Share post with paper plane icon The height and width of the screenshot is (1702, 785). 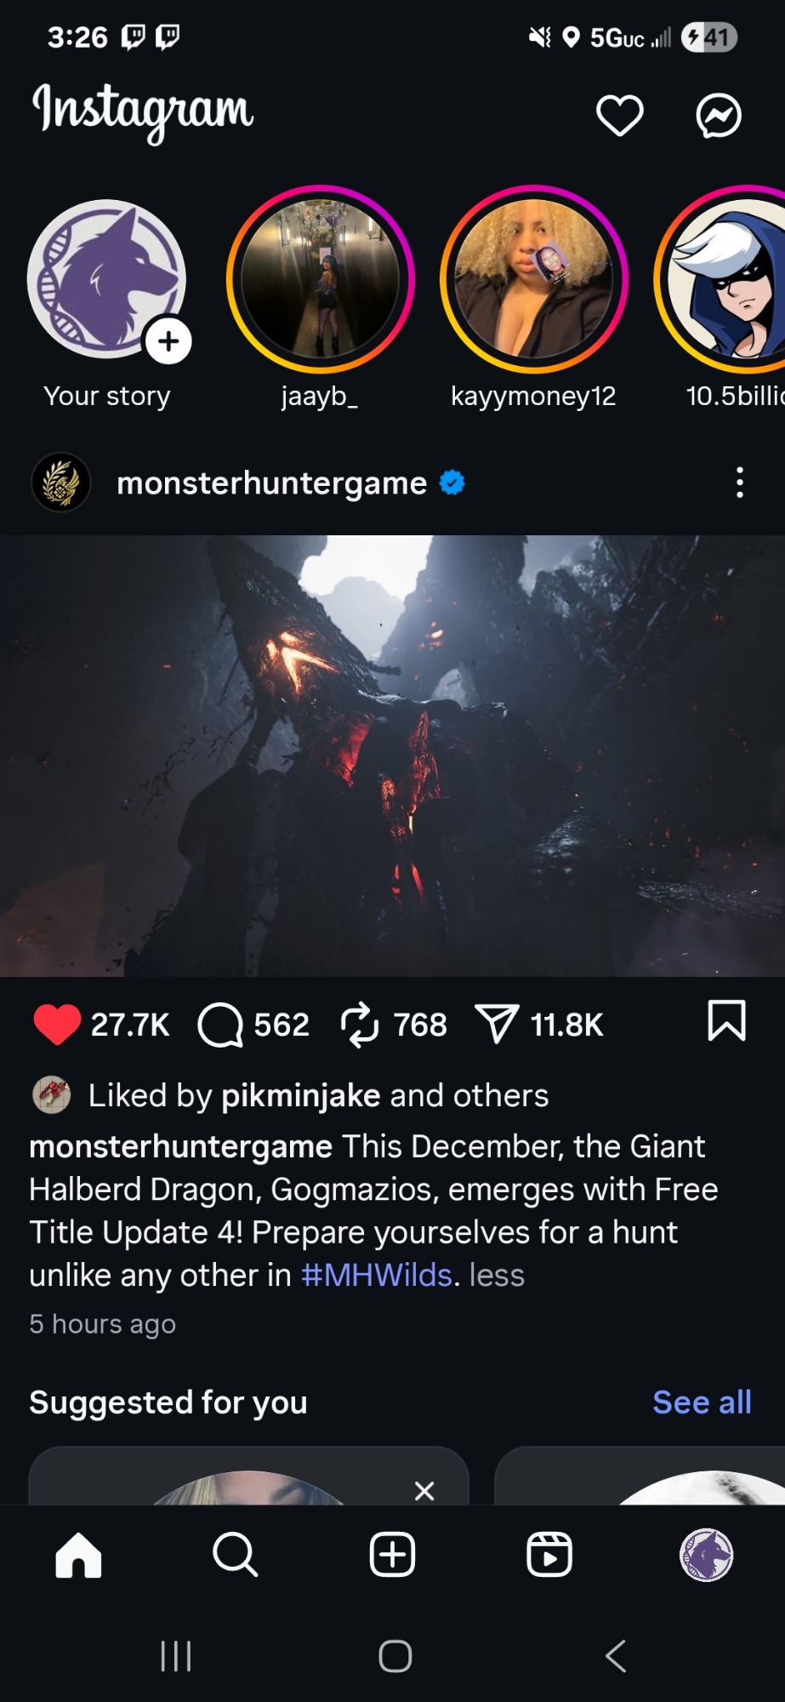(x=498, y=1024)
